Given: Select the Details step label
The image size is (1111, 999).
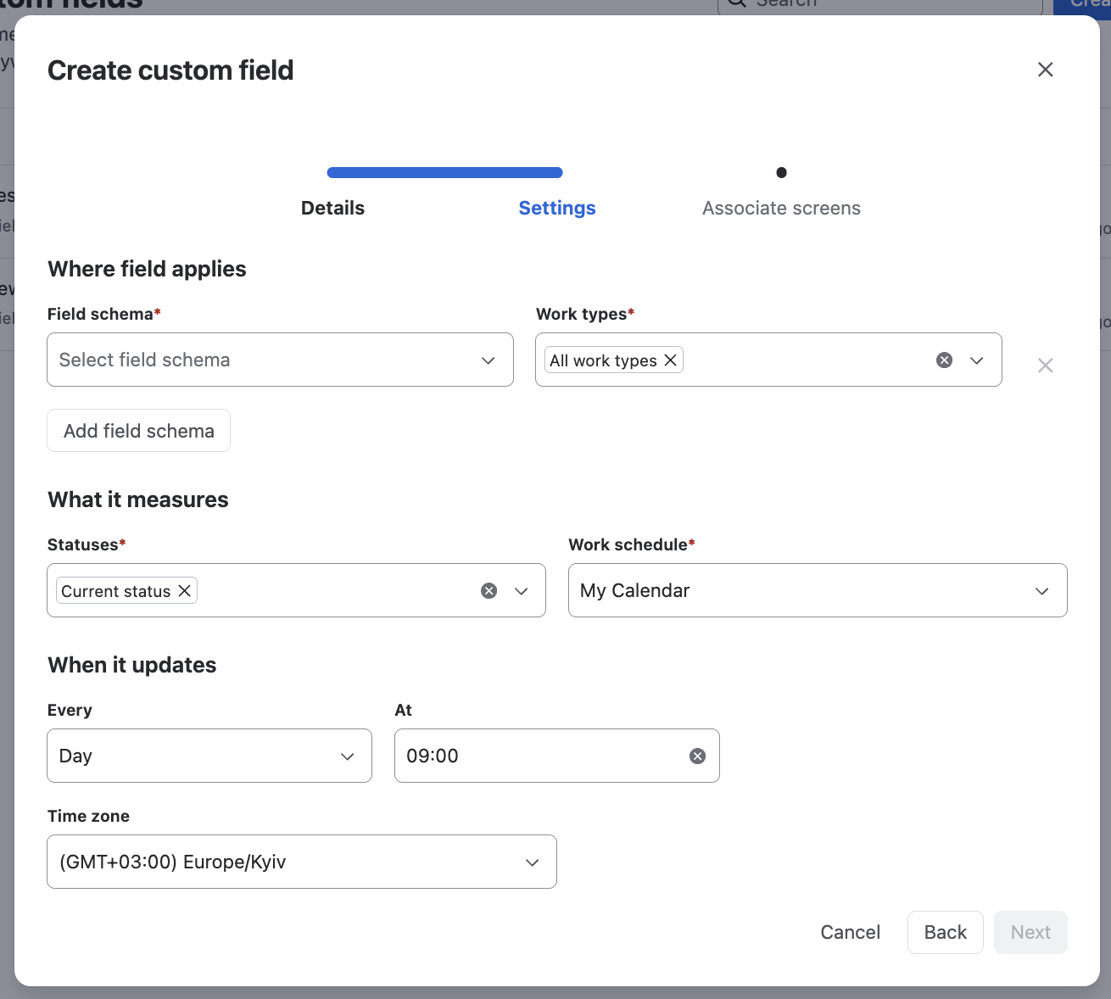Looking at the screenshot, I should (332, 208).
